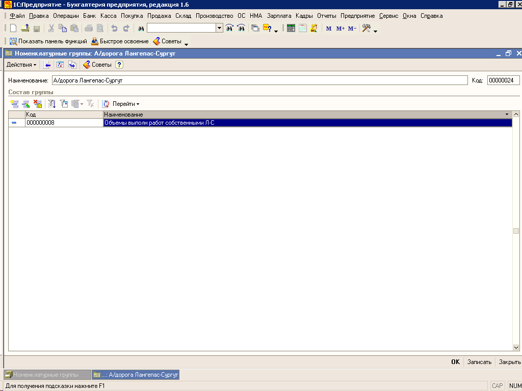The width and height of the screenshot is (522, 391).
Task: Click the 1C help question icon
Action: (267, 29)
